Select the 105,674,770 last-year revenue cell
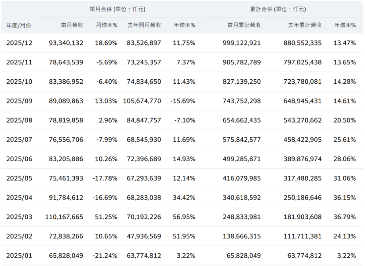The image size is (365, 266). click(142, 101)
